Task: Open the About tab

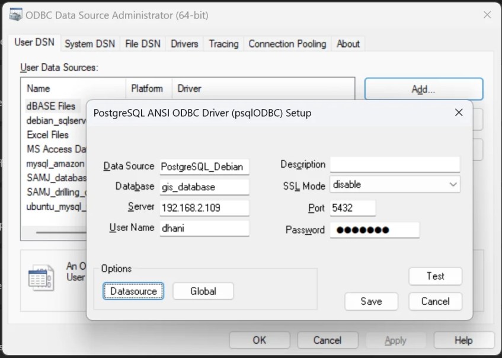Action: [x=348, y=43]
